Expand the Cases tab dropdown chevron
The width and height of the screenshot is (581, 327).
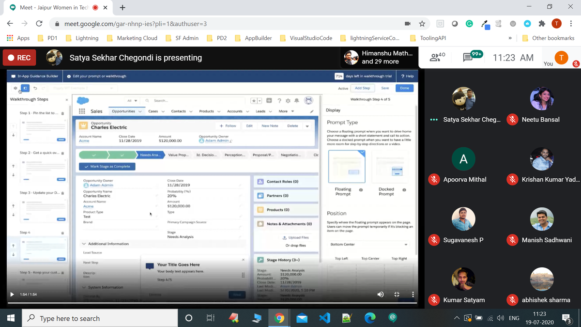[x=163, y=111]
